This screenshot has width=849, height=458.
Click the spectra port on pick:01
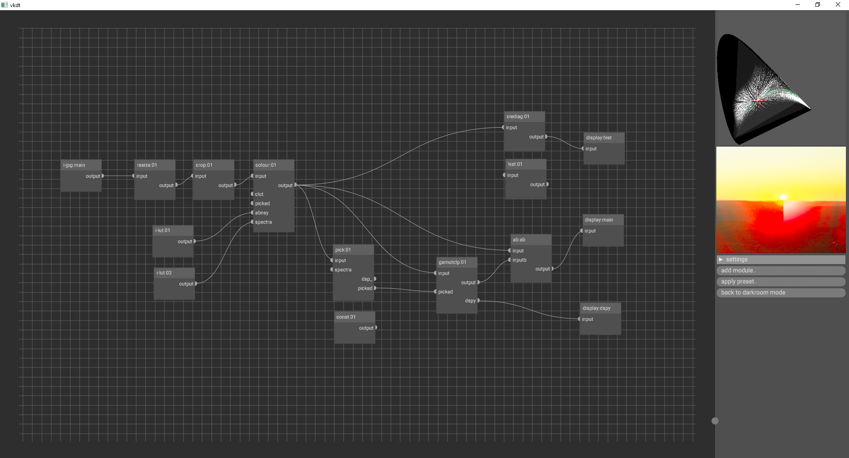click(332, 270)
